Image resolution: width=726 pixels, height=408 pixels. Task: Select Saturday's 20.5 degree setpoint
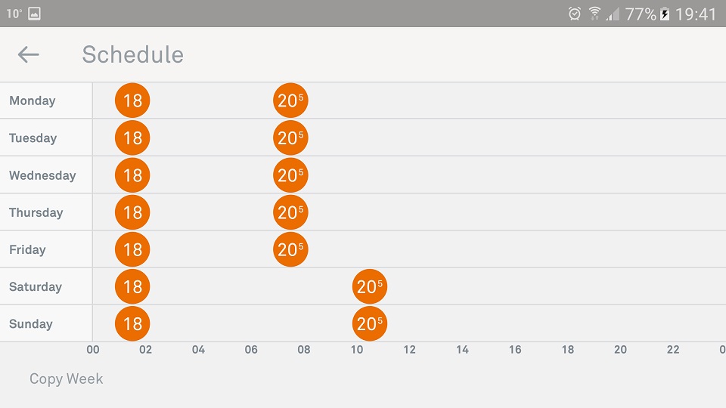(370, 287)
